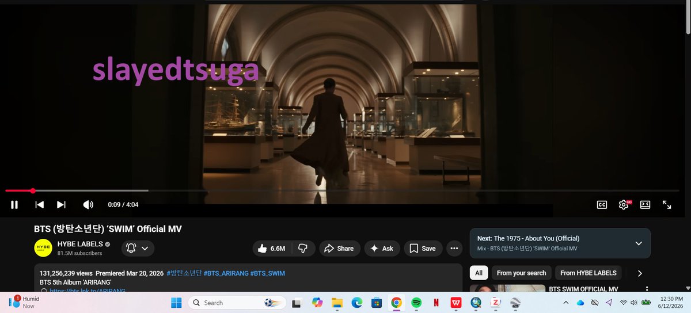The width and height of the screenshot is (691, 313).
Task: Open Spotify from the taskbar
Action: 416,303
